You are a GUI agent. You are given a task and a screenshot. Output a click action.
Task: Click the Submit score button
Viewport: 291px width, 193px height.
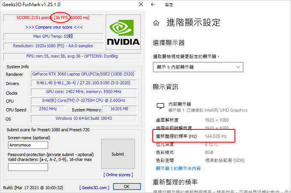point(118,154)
